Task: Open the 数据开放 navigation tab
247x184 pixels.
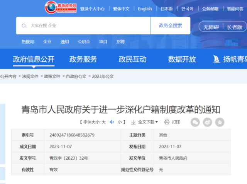Action: click(x=182, y=59)
